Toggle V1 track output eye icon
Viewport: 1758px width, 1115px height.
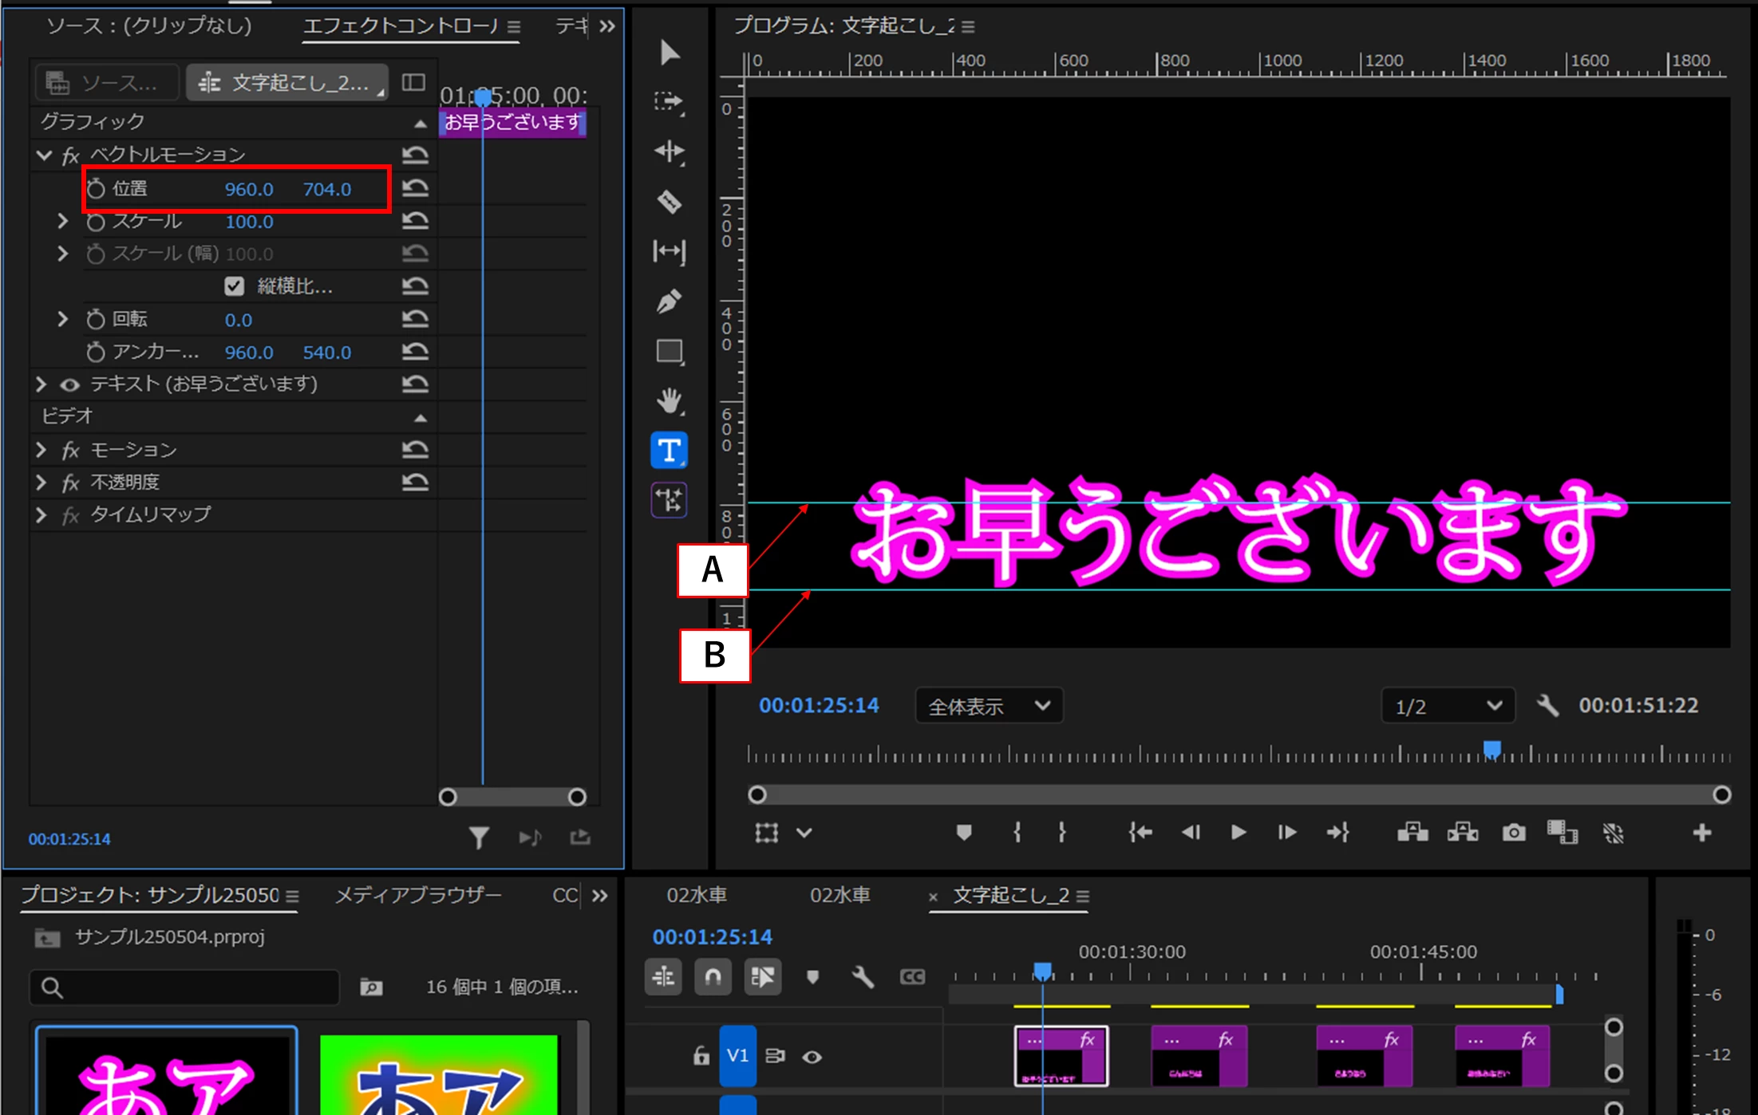pyautogui.click(x=812, y=1057)
